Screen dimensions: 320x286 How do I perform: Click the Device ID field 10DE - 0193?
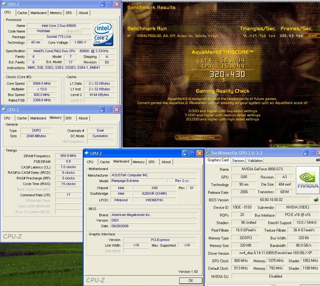(242, 207)
